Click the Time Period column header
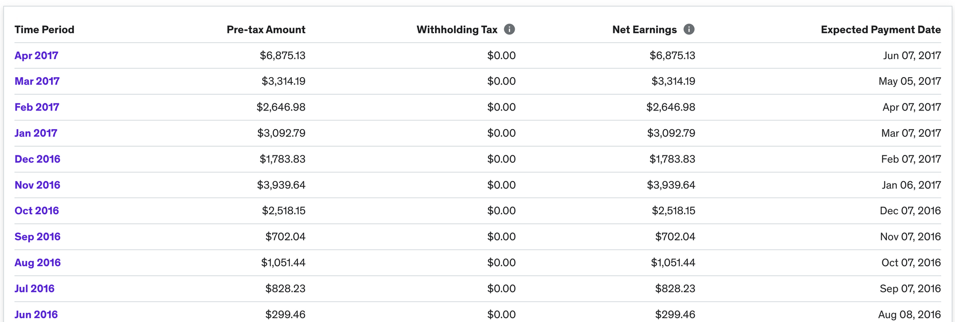The image size is (955, 322). click(44, 30)
